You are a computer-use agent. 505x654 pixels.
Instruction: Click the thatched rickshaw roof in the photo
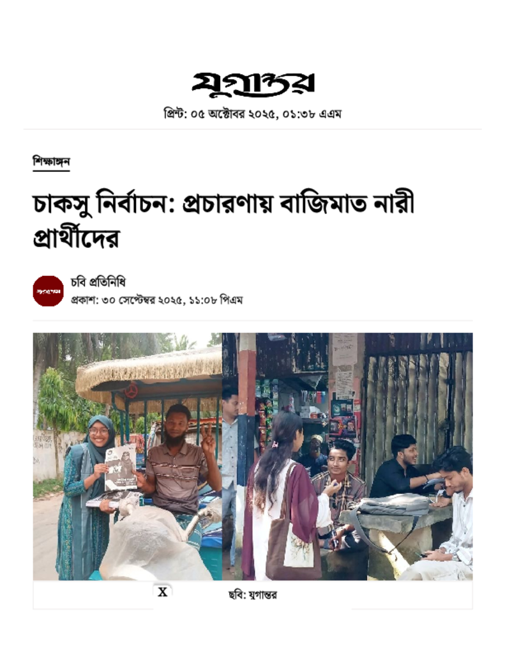(x=149, y=372)
